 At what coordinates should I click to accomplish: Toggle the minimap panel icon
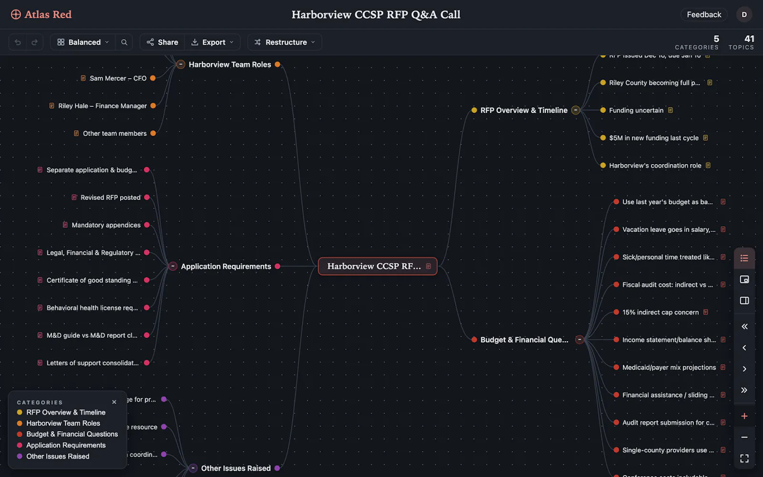tap(744, 280)
